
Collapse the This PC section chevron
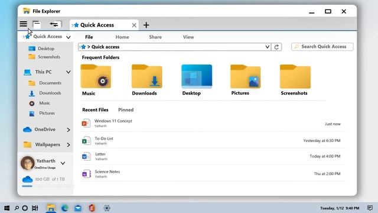tap(69, 72)
